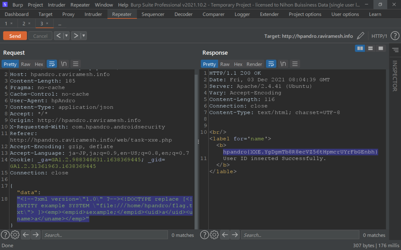Open request view options hamburger menu
Image resolution: width=401 pixels, height=250 pixels.
click(76, 64)
